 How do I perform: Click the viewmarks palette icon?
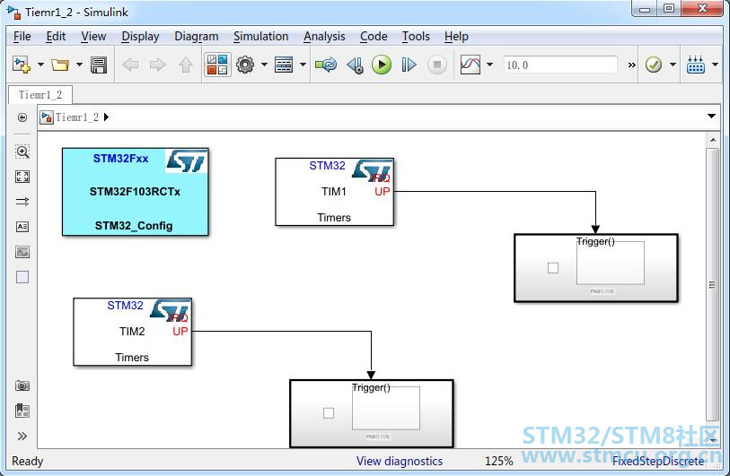tap(22, 411)
